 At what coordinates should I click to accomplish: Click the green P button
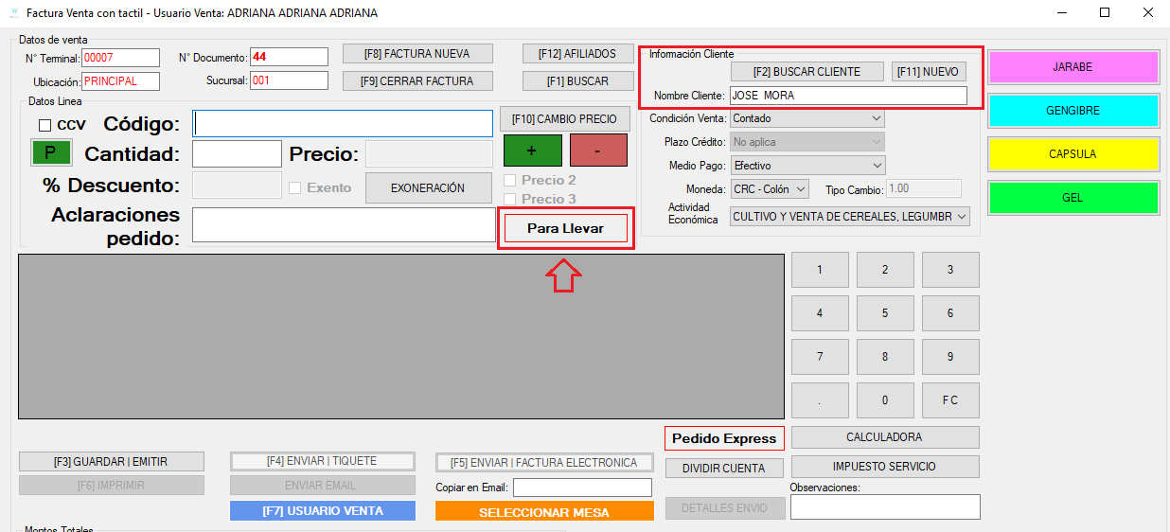pyautogui.click(x=51, y=152)
